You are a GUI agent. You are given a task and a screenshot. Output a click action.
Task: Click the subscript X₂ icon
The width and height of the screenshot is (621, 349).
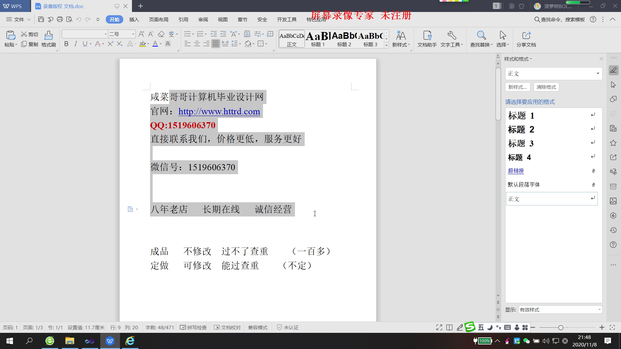120,44
